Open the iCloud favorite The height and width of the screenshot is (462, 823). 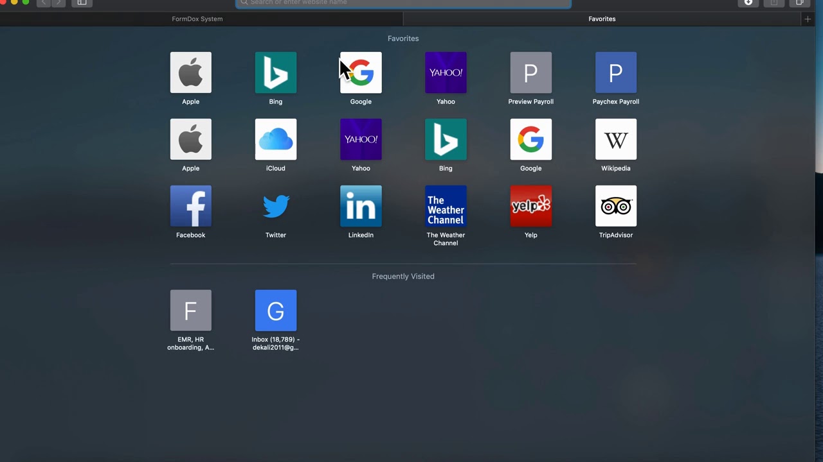[275, 139]
